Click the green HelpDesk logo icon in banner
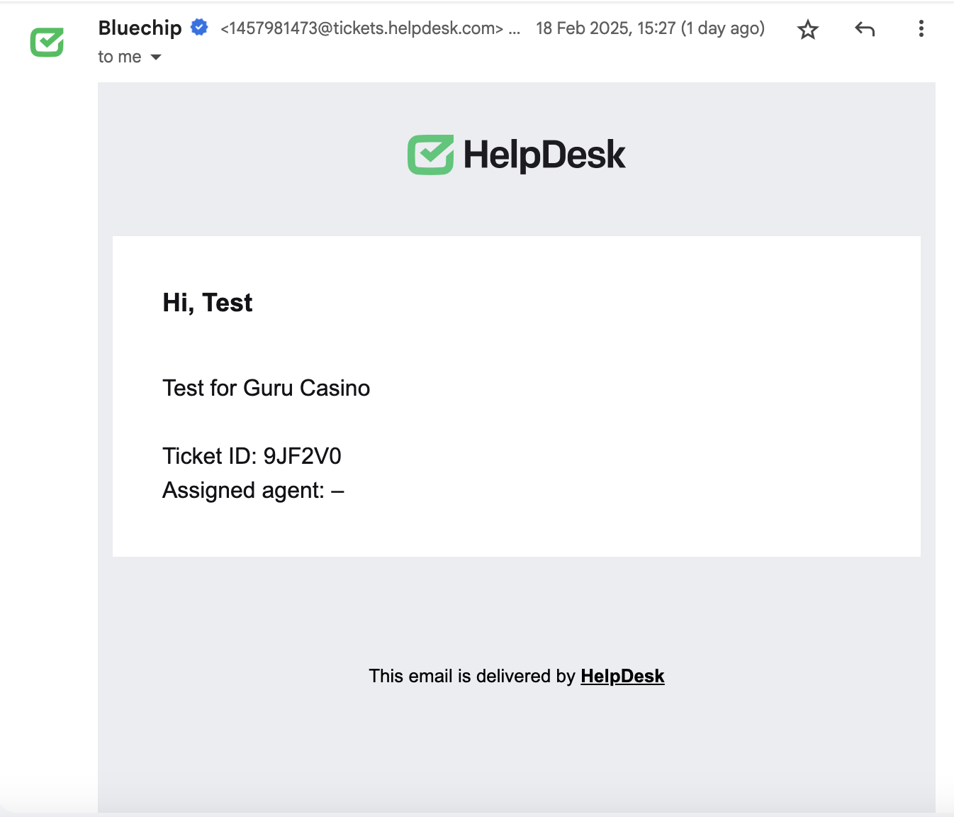 click(430, 155)
